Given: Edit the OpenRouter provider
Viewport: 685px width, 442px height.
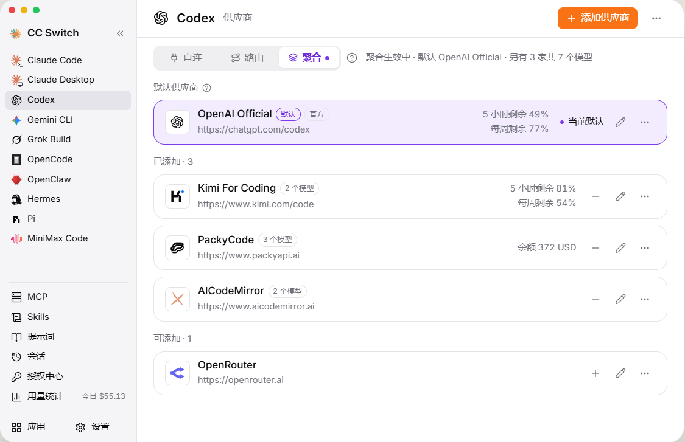Looking at the screenshot, I should pos(620,373).
